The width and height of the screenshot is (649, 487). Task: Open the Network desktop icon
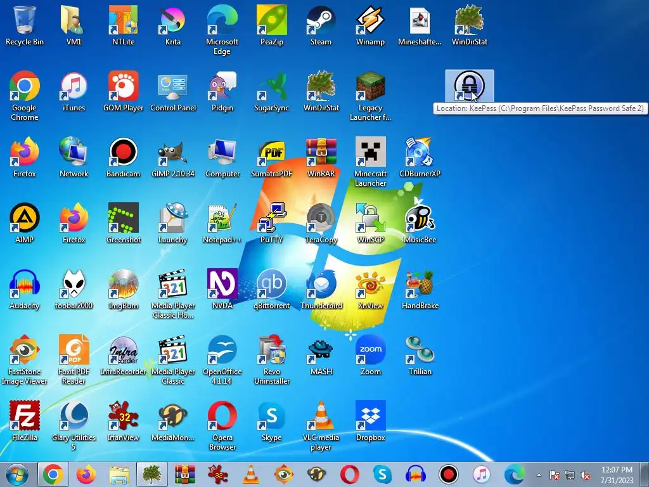tap(74, 157)
